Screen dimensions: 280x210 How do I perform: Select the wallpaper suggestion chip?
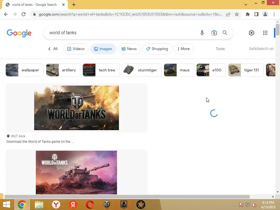pos(25,70)
